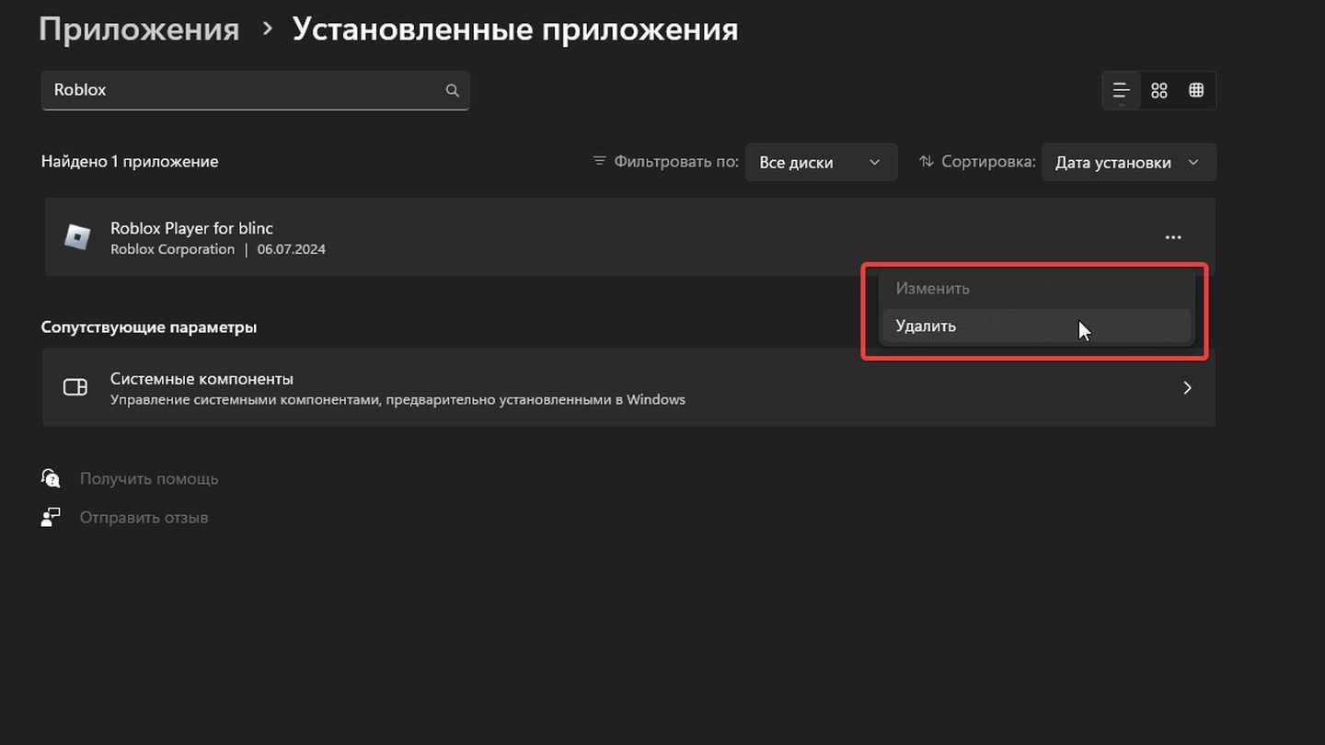Click the Roblox app icon

tap(77, 237)
